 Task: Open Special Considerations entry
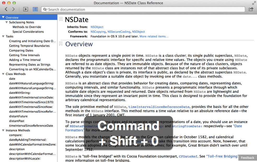(x=28, y=32)
